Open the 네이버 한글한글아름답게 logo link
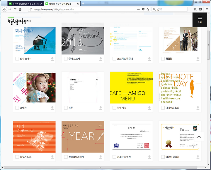This screenshot has height=170, width=211. [19, 20]
